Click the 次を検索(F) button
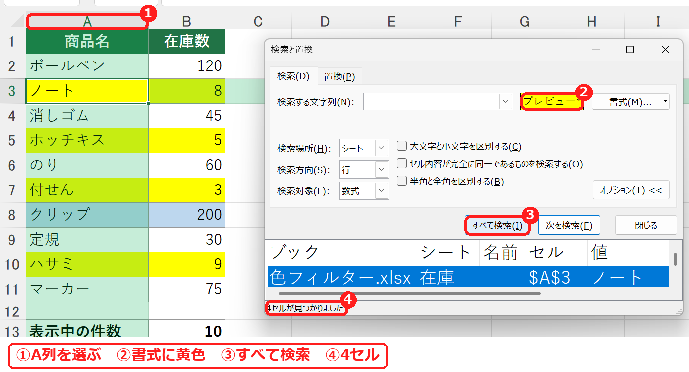The height and width of the screenshot is (372, 689). click(569, 225)
